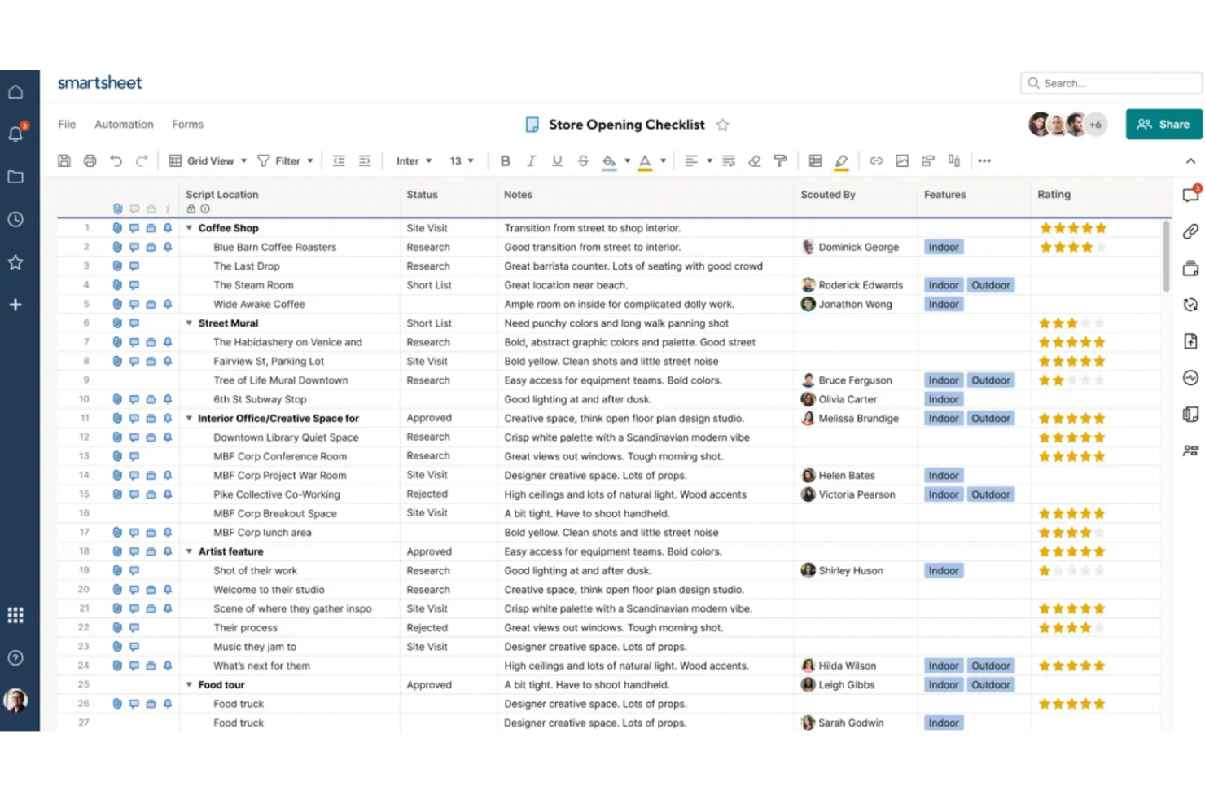Open the Activity log icon on right rail
The image size is (1205, 804).
tap(1191, 378)
